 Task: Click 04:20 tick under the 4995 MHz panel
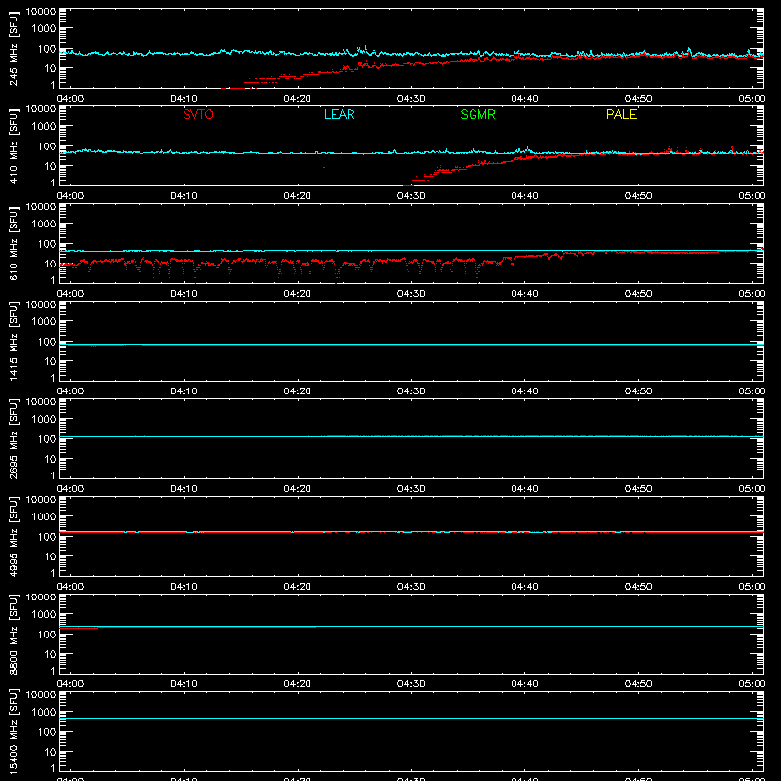[x=298, y=587]
